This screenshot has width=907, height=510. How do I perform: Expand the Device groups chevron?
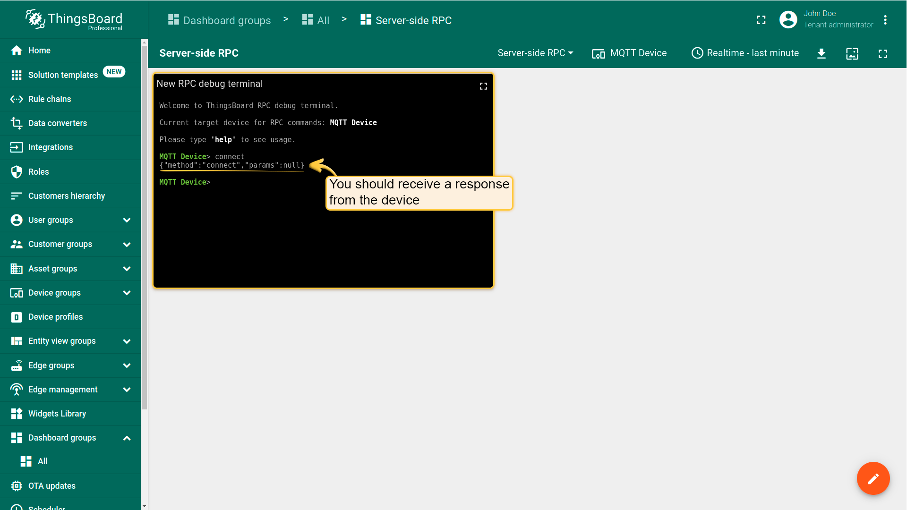point(127,293)
